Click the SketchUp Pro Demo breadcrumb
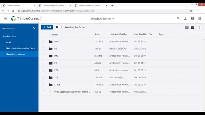The height and width of the screenshot is (115, 205). (x=75, y=27)
